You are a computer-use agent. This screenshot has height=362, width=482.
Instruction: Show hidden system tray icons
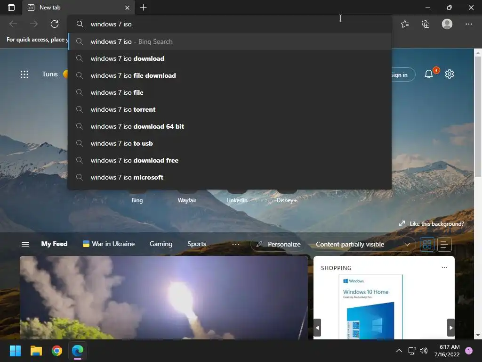click(x=399, y=351)
